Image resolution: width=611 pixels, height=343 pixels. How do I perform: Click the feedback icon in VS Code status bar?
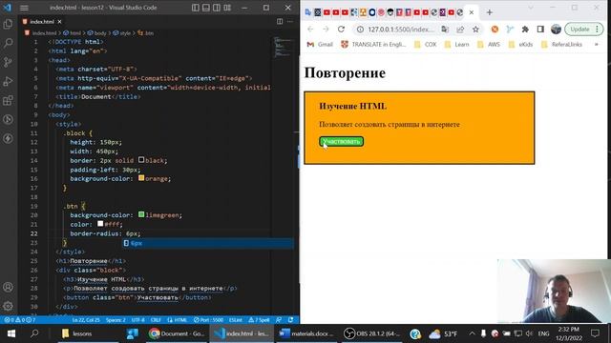(279, 320)
